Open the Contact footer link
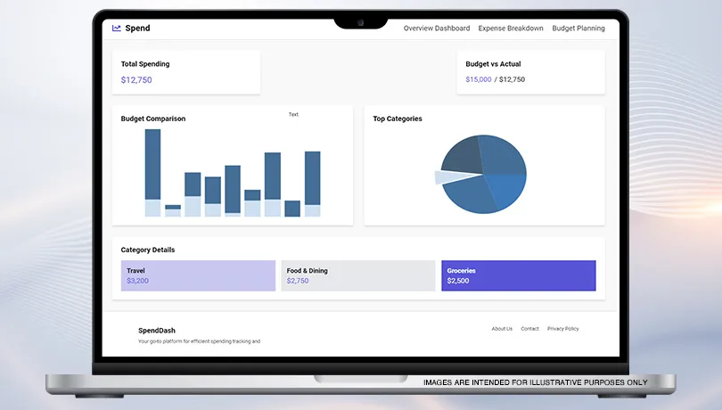 529,329
